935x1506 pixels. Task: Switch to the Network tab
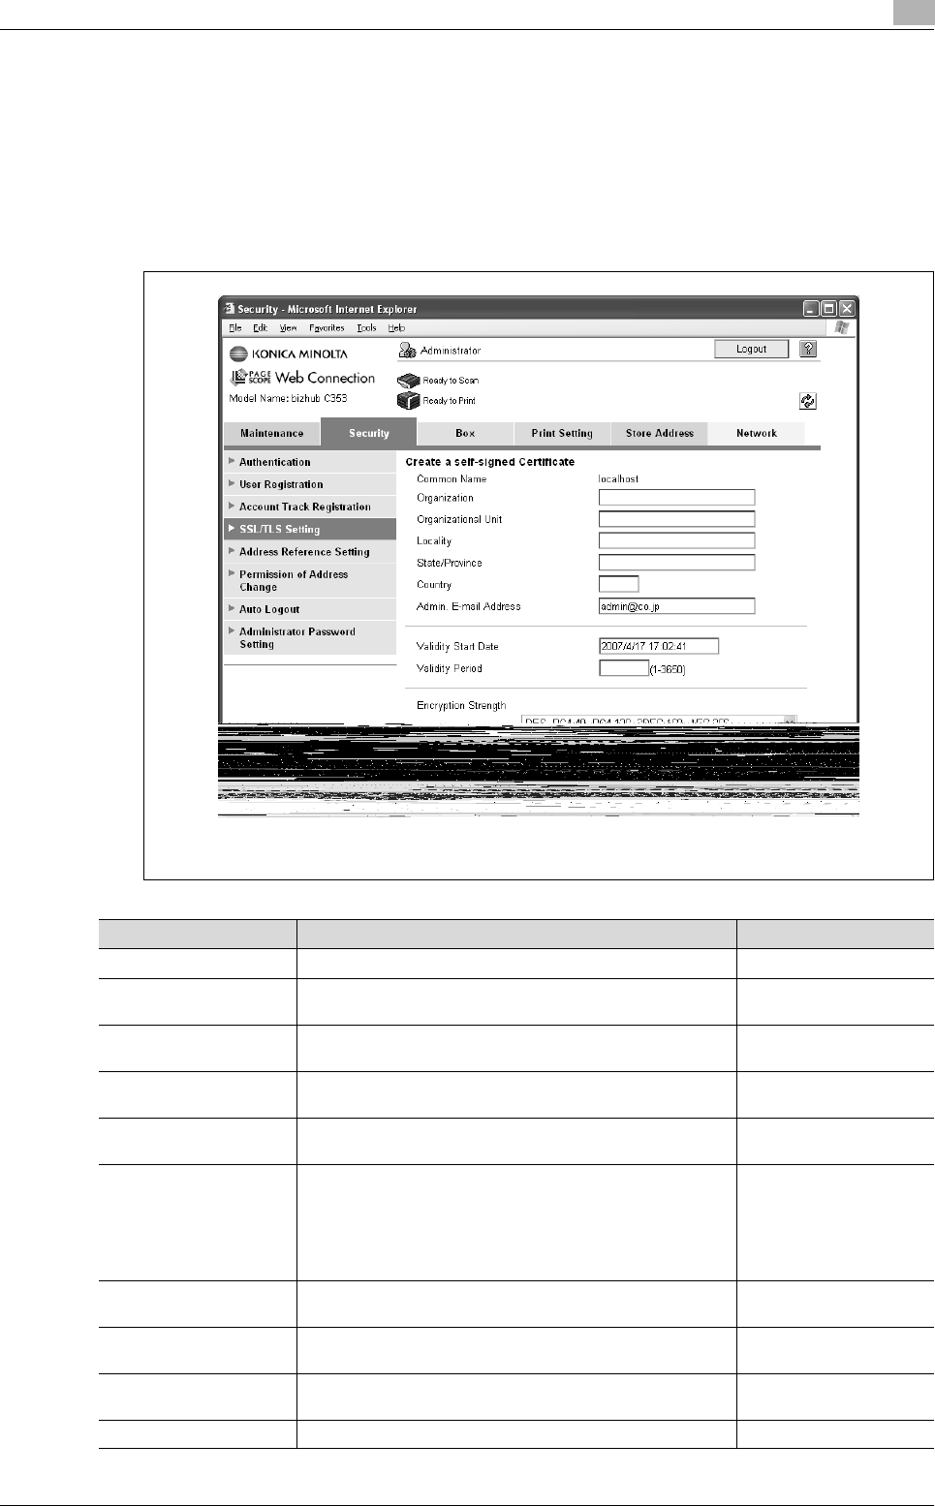(757, 433)
